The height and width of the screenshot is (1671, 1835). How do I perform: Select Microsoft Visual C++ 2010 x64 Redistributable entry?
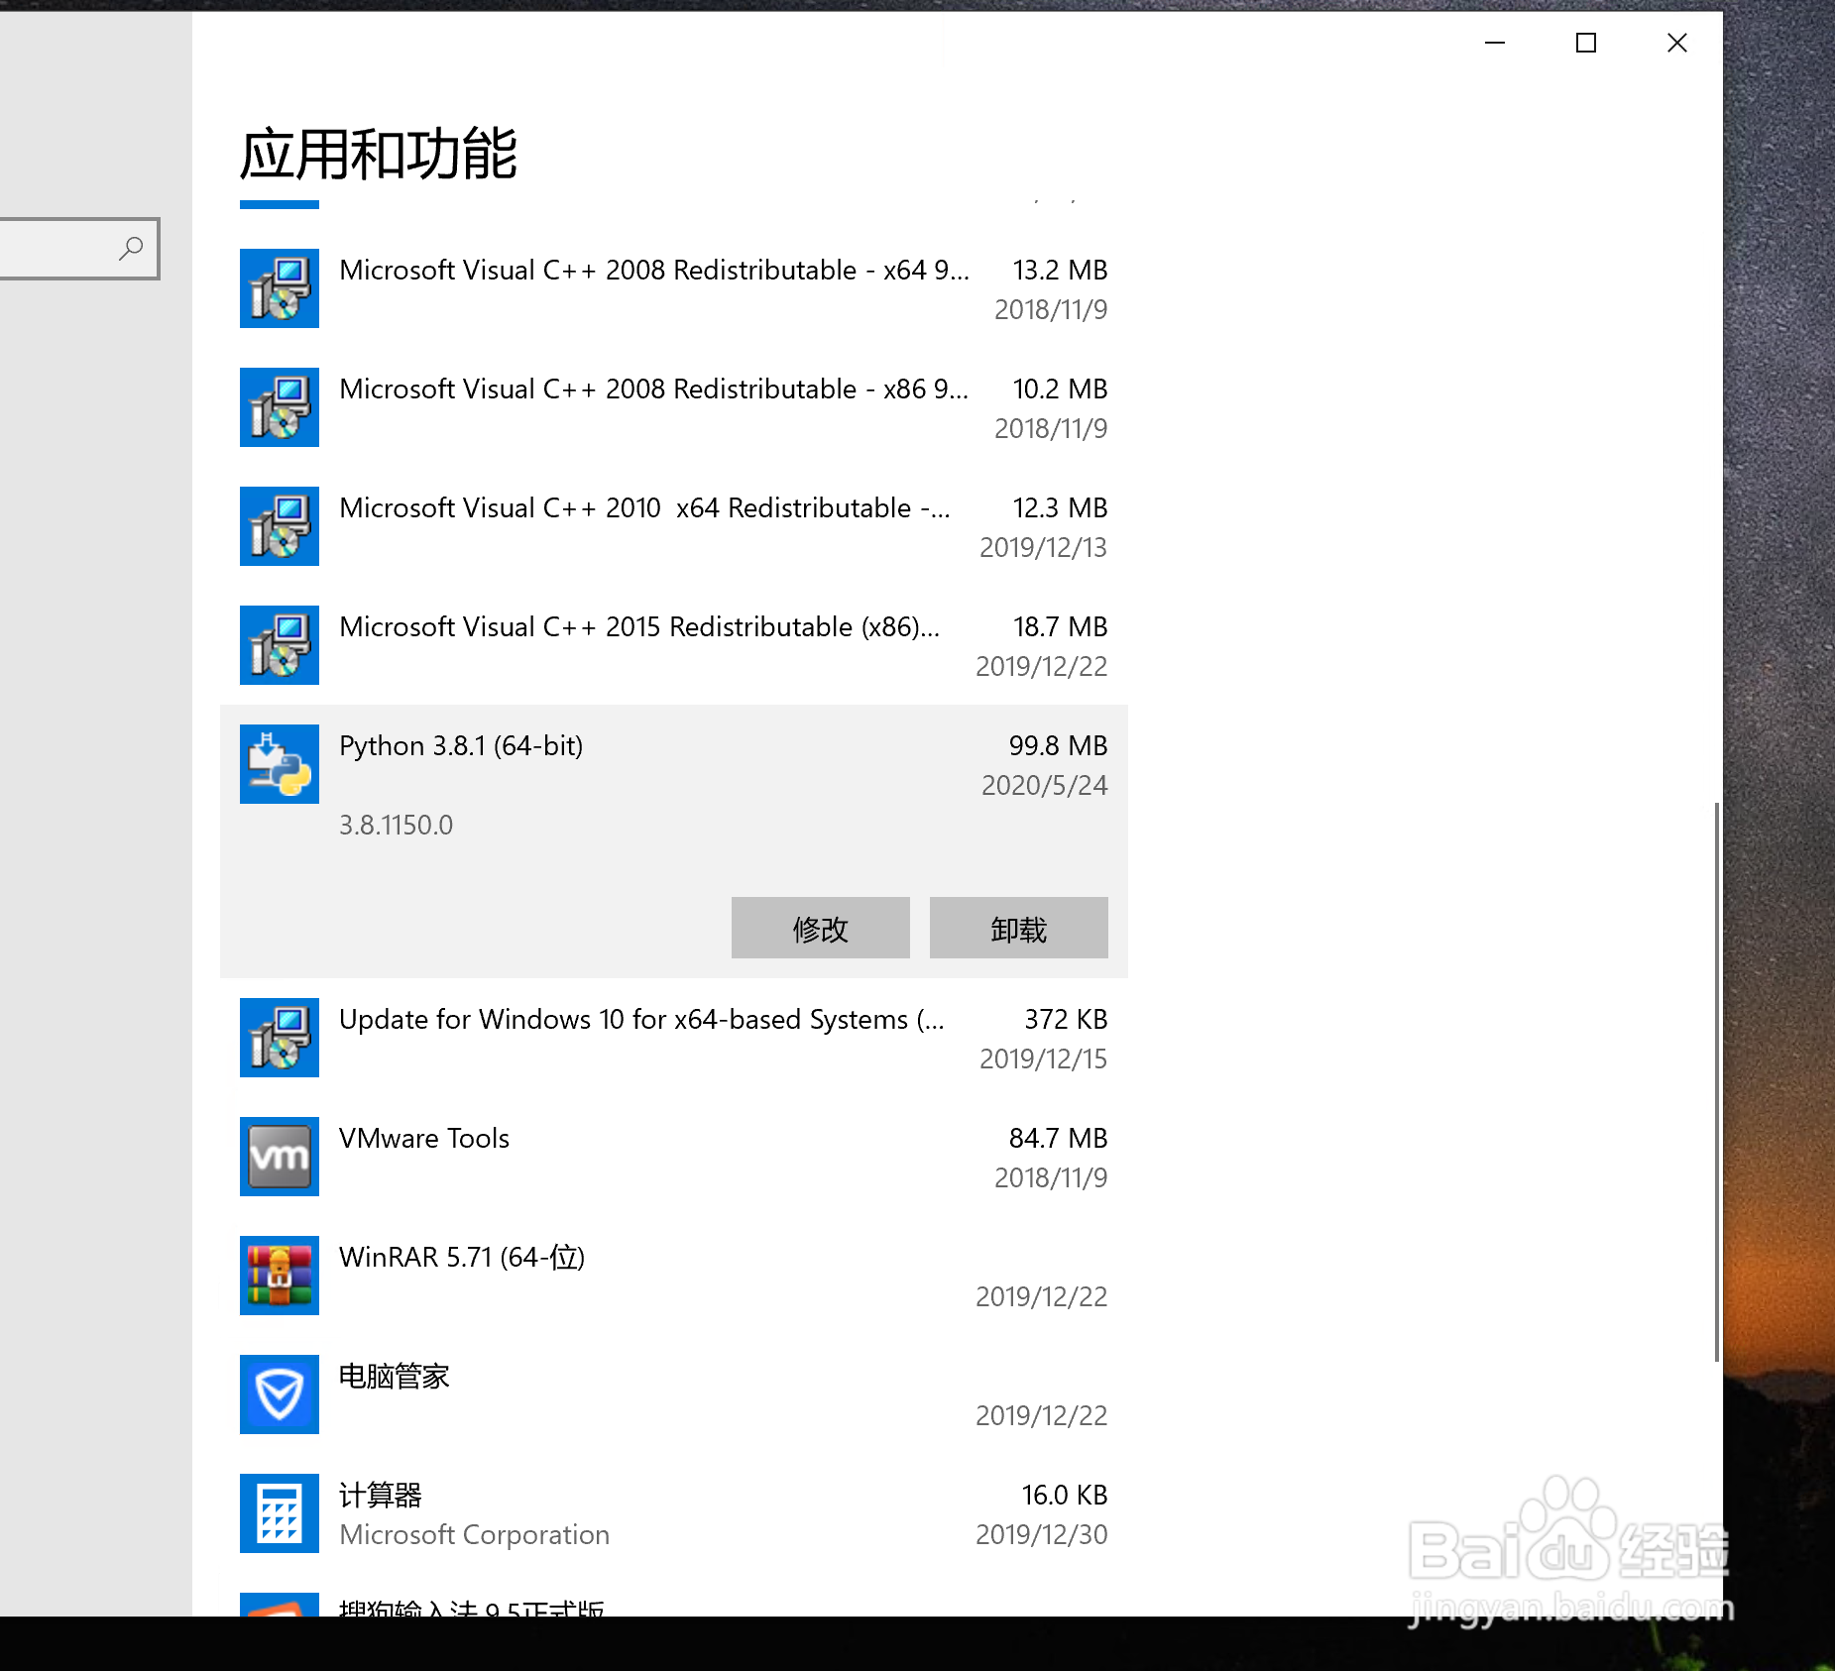[x=674, y=526]
